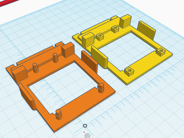The image size is (184, 138).
Task: Select the right square standoff on the yellow bracket
Action: [x=160, y=52]
